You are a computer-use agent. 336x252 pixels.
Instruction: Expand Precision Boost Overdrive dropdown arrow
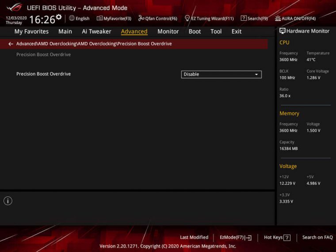(x=256, y=75)
